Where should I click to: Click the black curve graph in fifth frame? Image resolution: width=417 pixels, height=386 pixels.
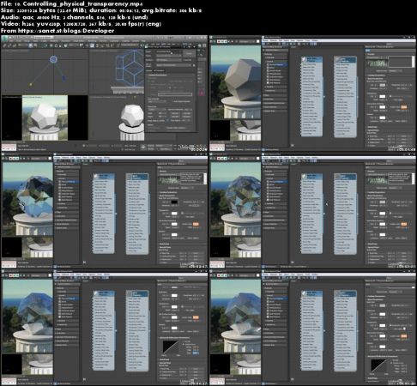point(171,347)
